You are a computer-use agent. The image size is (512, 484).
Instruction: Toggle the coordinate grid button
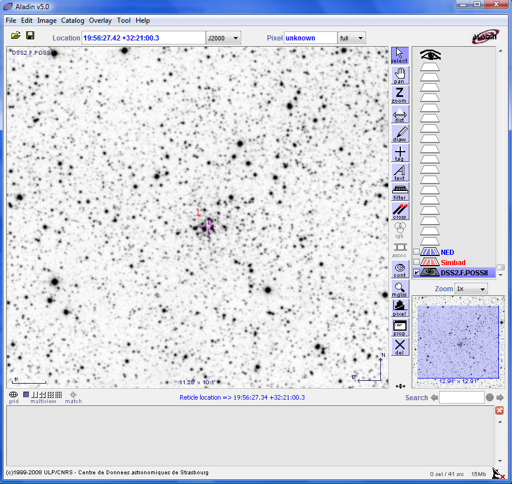(x=13, y=394)
